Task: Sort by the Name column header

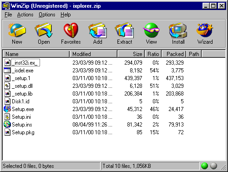Action: tap(36, 54)
